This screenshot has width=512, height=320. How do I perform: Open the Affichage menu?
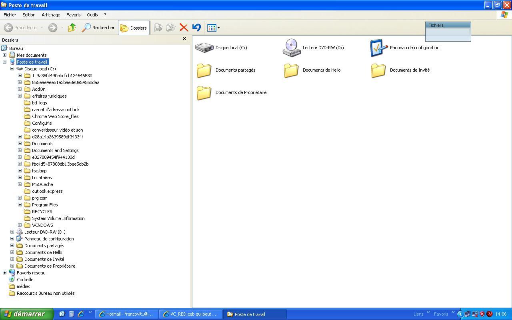click(51, 15)
